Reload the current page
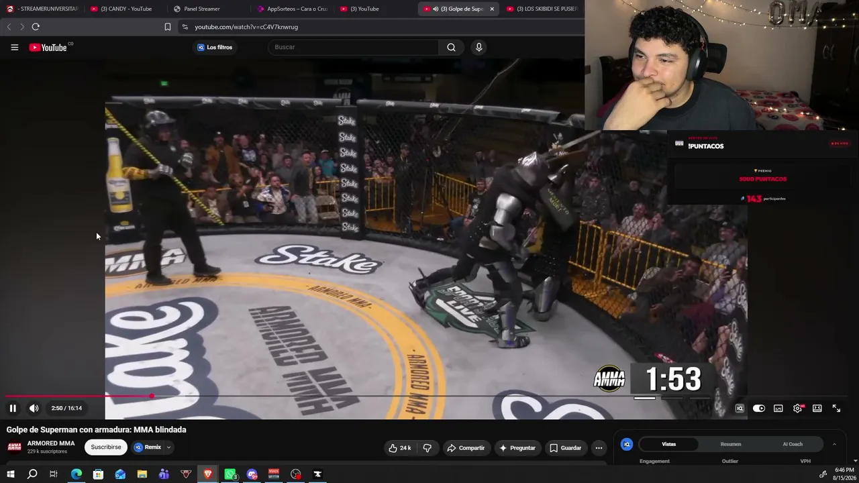859x483 pixels. [x=36, y=27]
